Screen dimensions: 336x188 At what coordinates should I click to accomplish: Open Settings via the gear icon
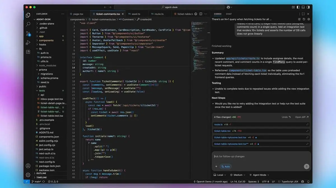tap(28, 175)
